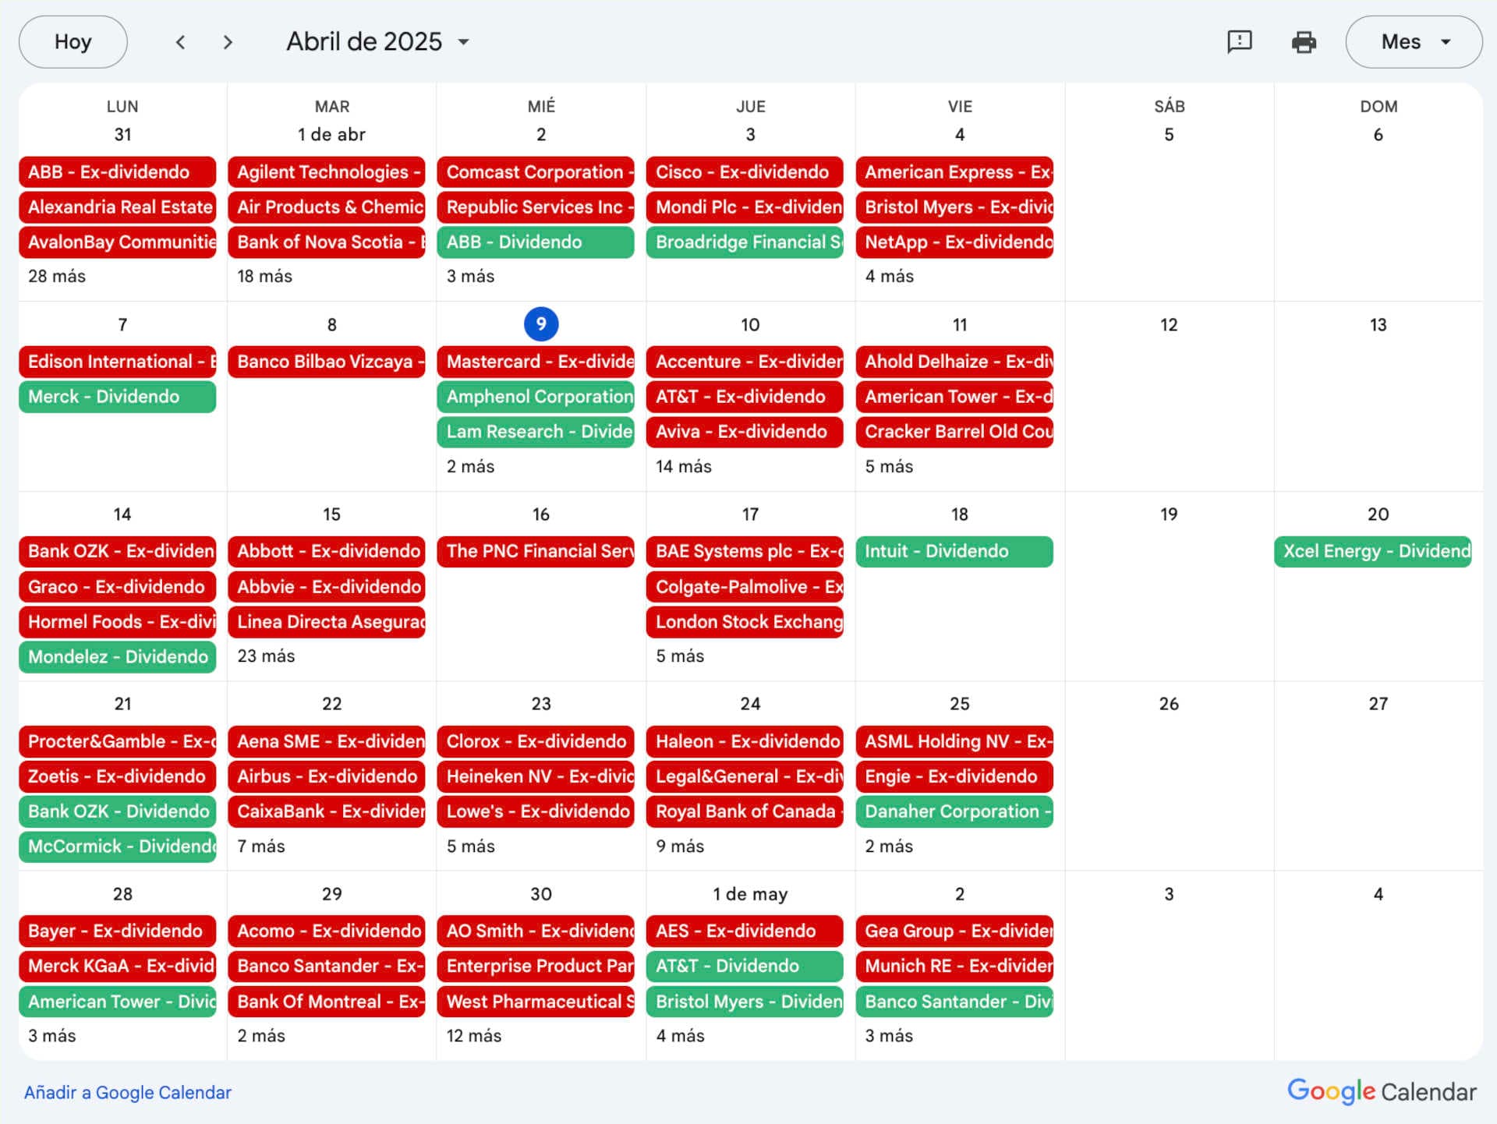The image size is (1497, 1124).
Task: Open McCormick - Dividendo event
Action: point(118,846)
